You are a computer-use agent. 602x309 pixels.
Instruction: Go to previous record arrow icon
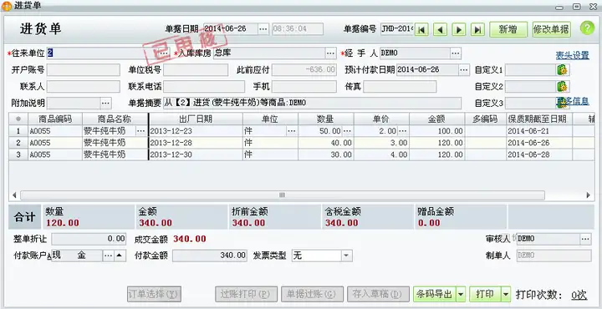(x=440, y=29)
